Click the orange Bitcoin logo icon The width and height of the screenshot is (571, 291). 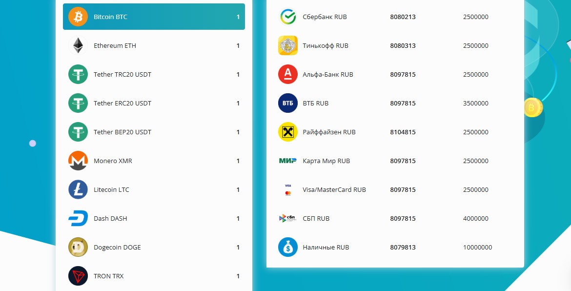point(78,17)
